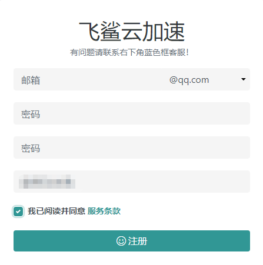Focus the 邮箱 email input field
Viewport: 263px width, 265px height.
(x=87, y=79)
